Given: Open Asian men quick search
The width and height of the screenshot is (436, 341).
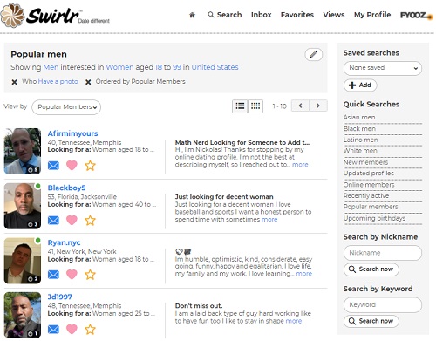Looking at the screenshot, I should coord(359,117).
